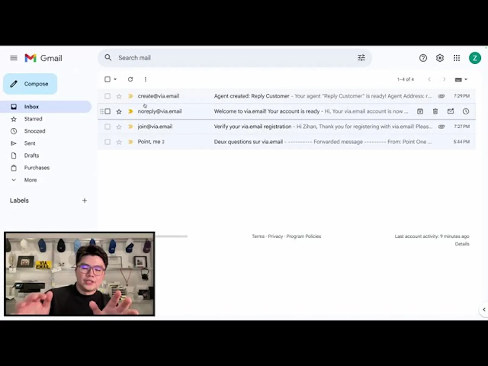Go to newer messages arrow
The image size is (488, 366).
pos(429,79)
